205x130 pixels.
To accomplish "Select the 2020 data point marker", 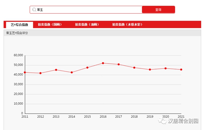I will (165, 68).
